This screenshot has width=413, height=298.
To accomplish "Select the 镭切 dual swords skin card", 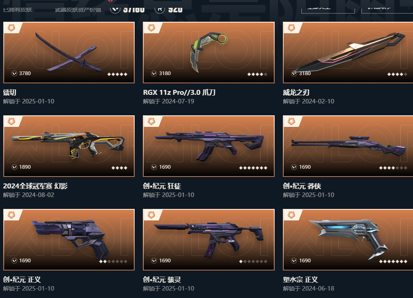I will coord(69,53).
